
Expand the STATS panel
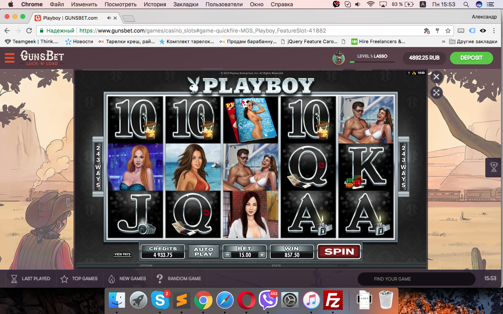coord(276,266)
